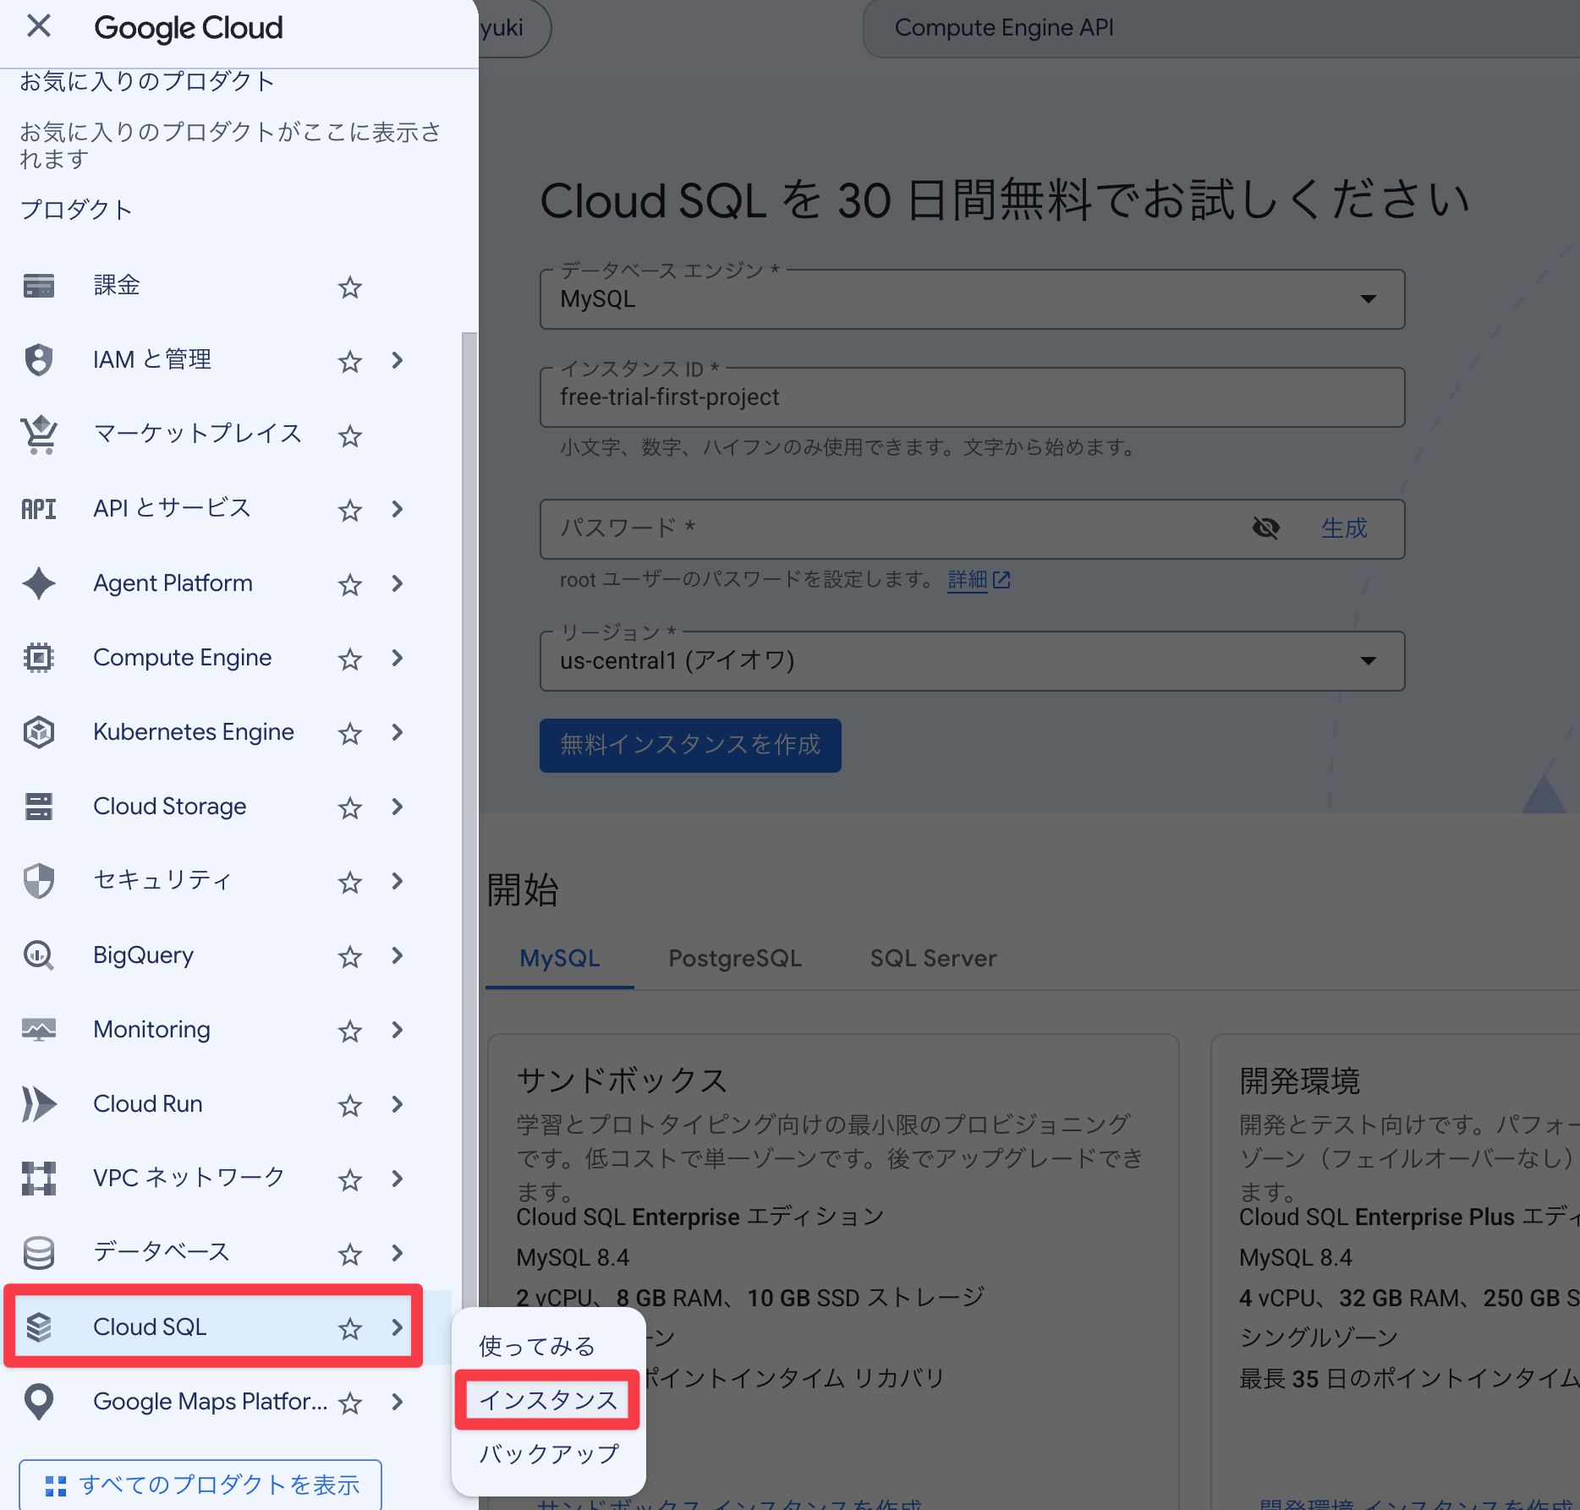
Task: Open the 詳細 link
Action: [x=968, y=580]
